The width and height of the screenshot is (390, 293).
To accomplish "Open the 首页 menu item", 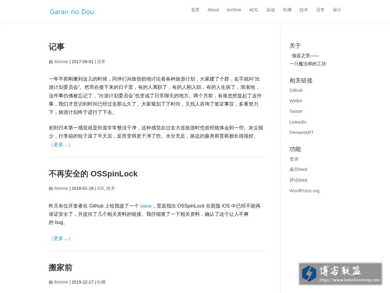I will [x=195, y=10].
